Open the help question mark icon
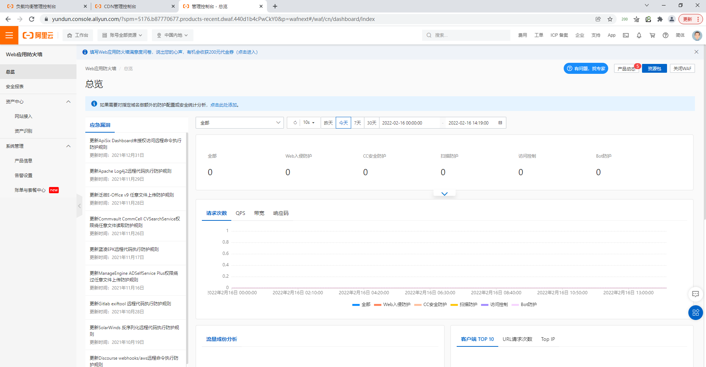706x367 pixels. (x=666, y=35)
